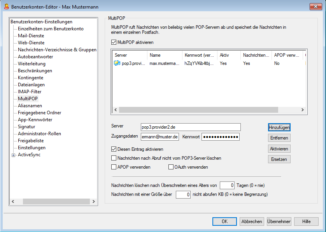Image resolution: width=326 pixels, height=232 pixels.
Task: Enable APOP verwenden checkbox
Action: pos(114,167)
